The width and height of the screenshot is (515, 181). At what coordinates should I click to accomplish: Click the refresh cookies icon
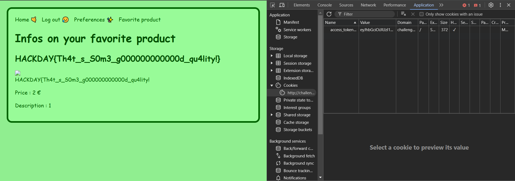pos(329,14)
